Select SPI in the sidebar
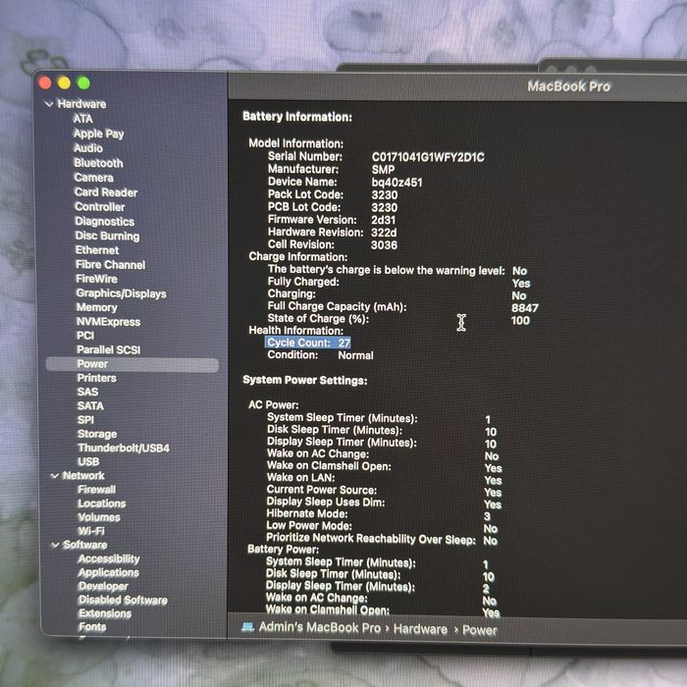This screenshot has height=687, width=687. (85, 420)
